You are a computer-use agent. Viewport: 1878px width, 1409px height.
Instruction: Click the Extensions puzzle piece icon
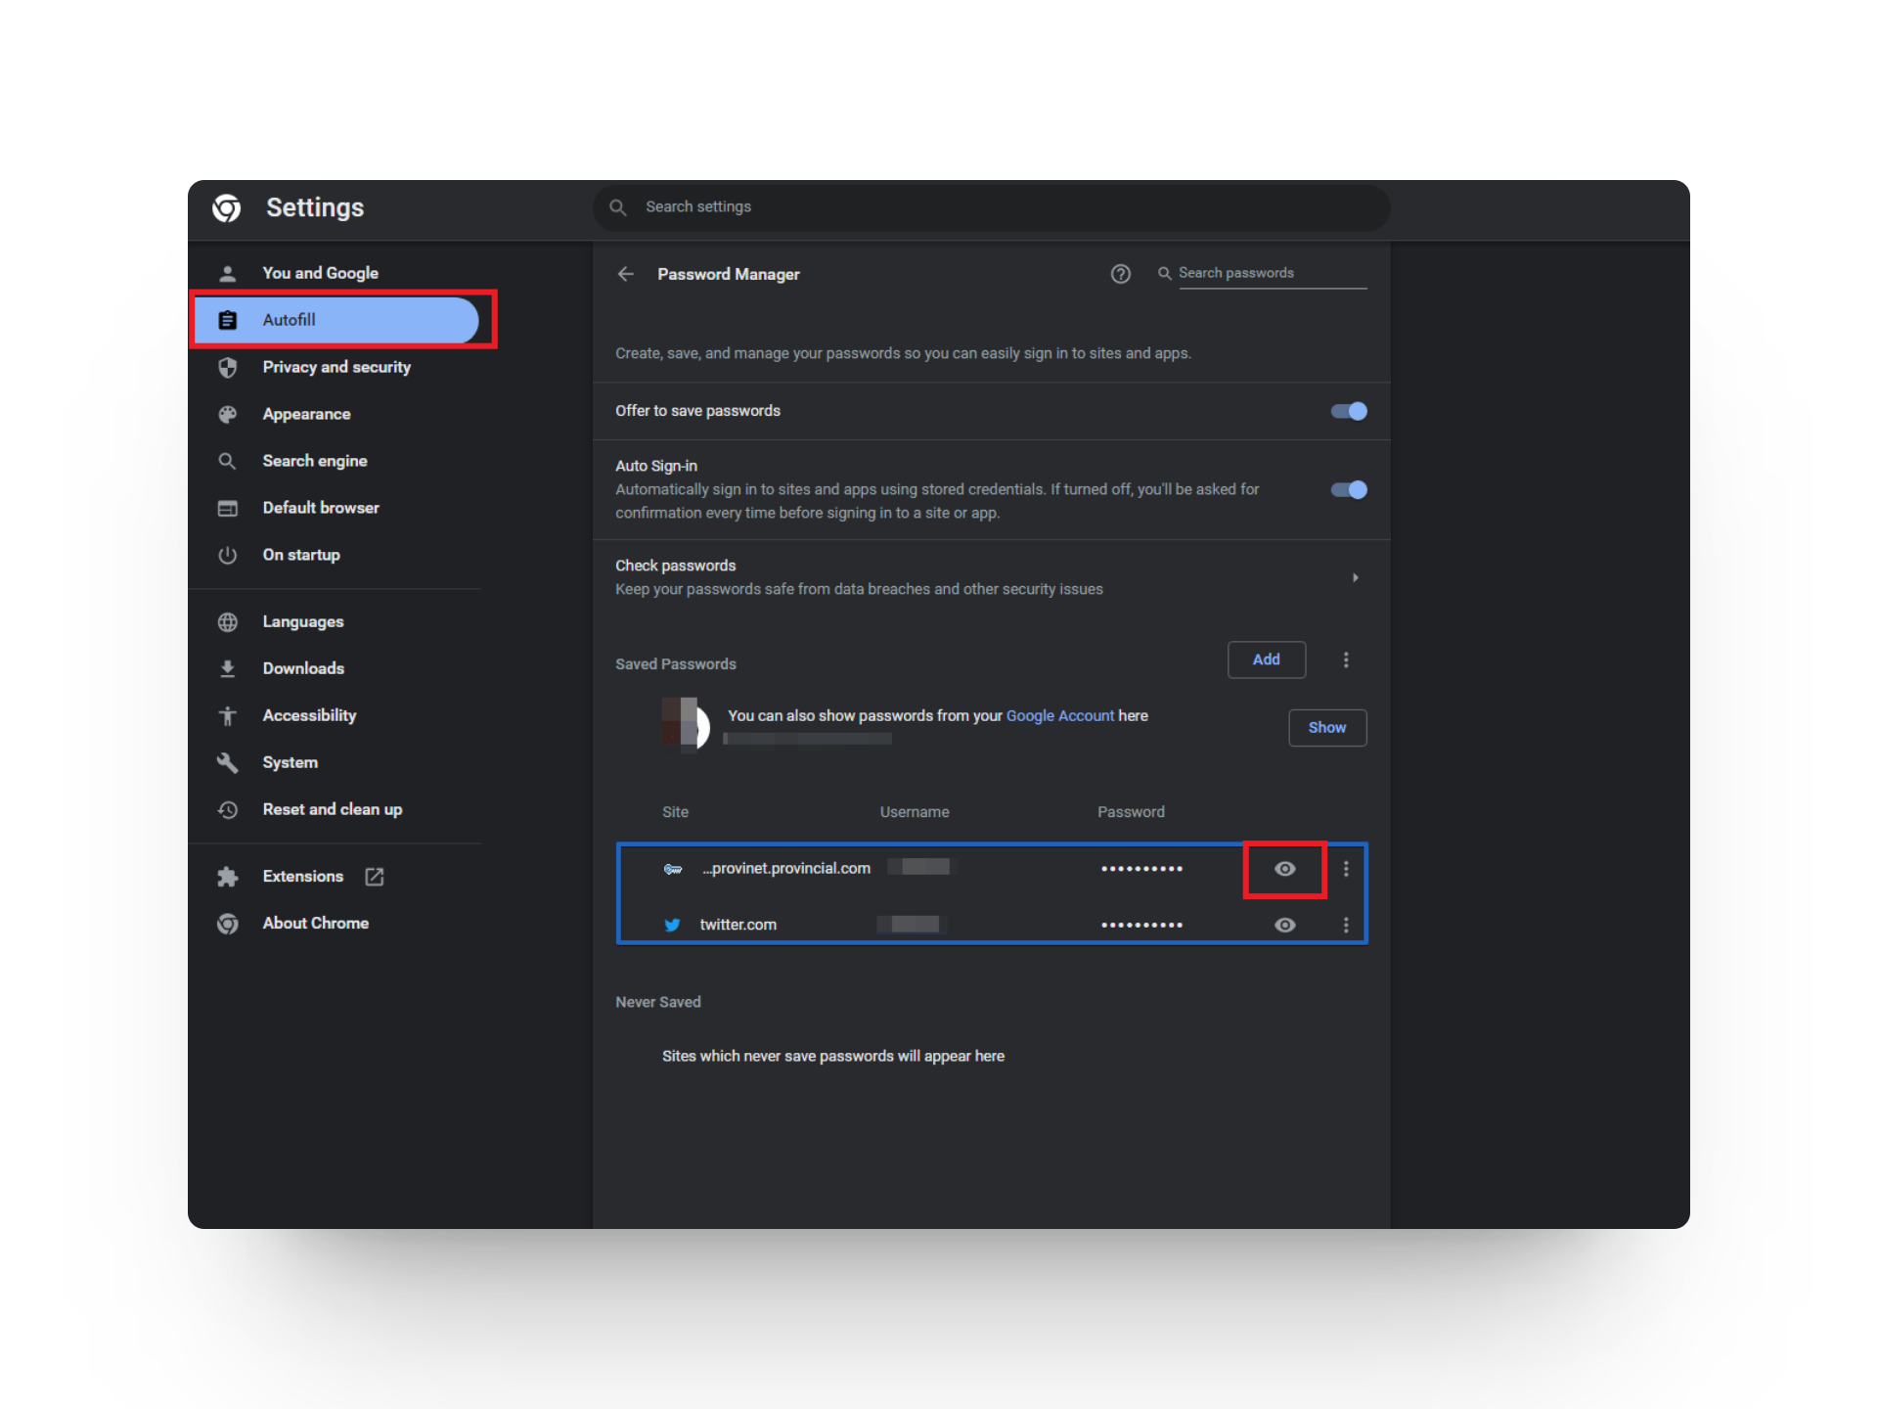(x=228, y=876)
